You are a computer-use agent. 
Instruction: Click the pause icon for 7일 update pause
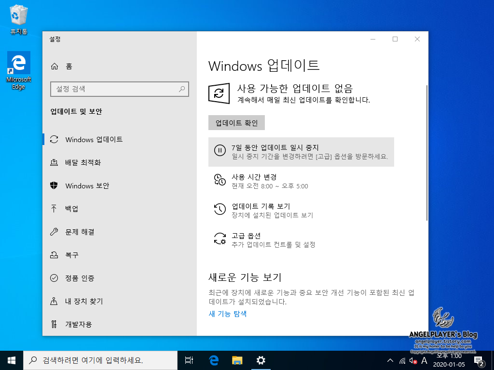pyautogui.click(x=220, y=150)
